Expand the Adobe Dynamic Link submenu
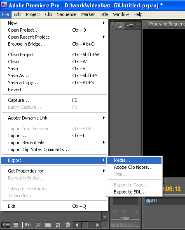185x230 pixels. pos(104,118)
